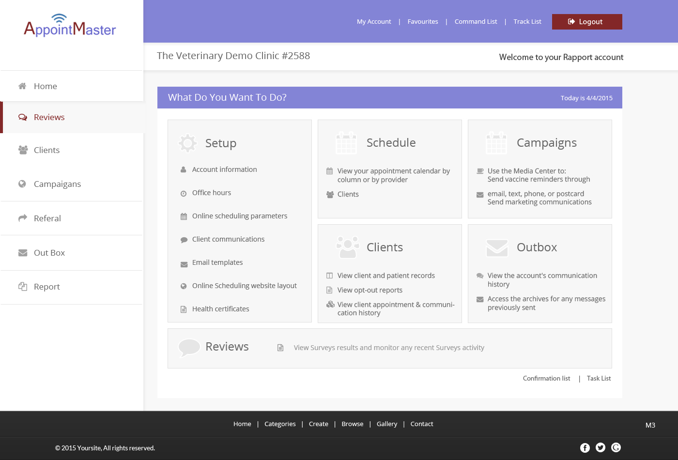Image resolution: width=678 pixels, height=460 pixels.
Task: Click the Health certificates link
Action: click(220, 309)
